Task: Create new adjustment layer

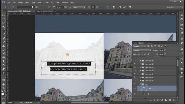Action: click(162, 100)
